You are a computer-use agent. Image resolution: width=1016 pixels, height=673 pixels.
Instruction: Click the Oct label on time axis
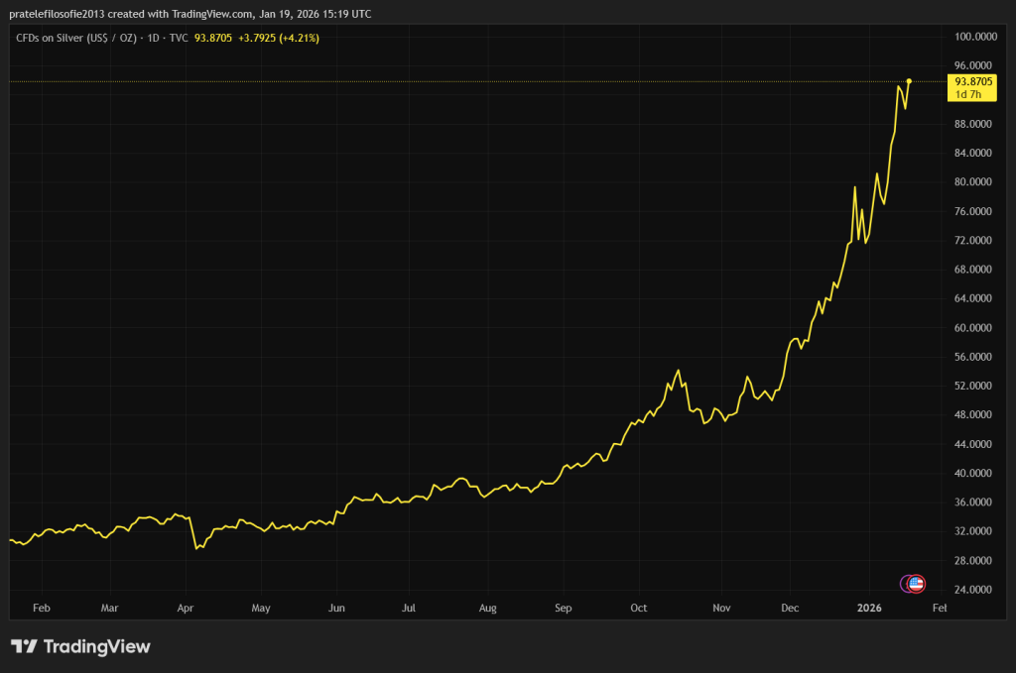[x=639, y=607]
